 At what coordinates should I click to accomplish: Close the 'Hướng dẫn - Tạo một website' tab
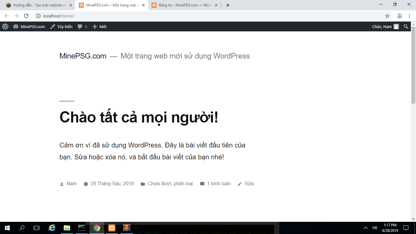point(71,5)
